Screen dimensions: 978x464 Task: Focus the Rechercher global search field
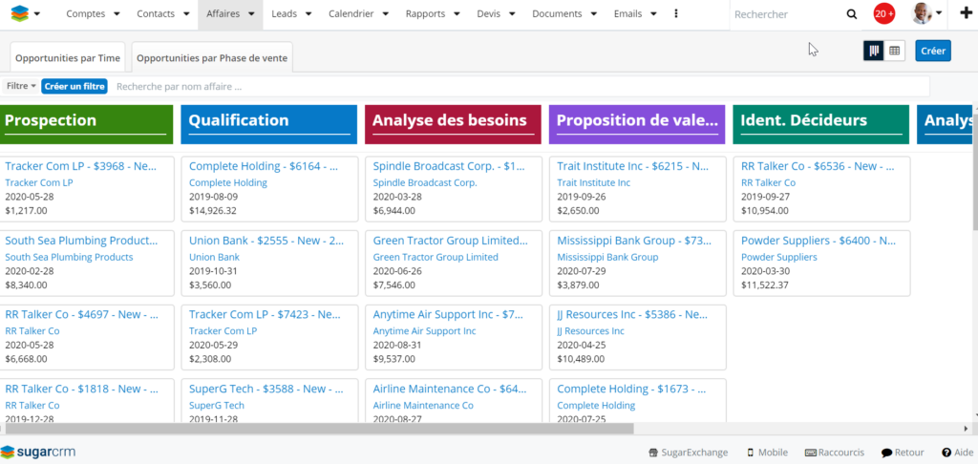click(x=786, y=14)
